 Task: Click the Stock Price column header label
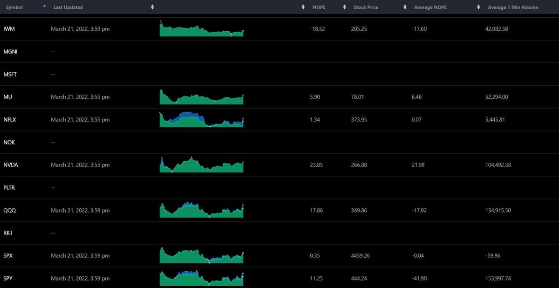366,7
